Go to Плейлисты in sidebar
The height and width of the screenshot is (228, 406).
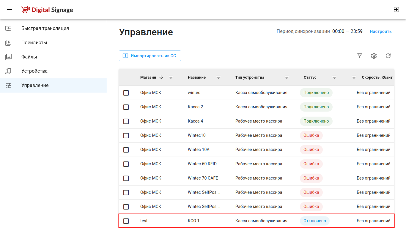(x=34, y=43)
